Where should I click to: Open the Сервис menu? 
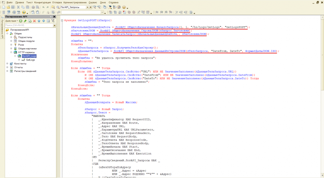tap(93, 3)
